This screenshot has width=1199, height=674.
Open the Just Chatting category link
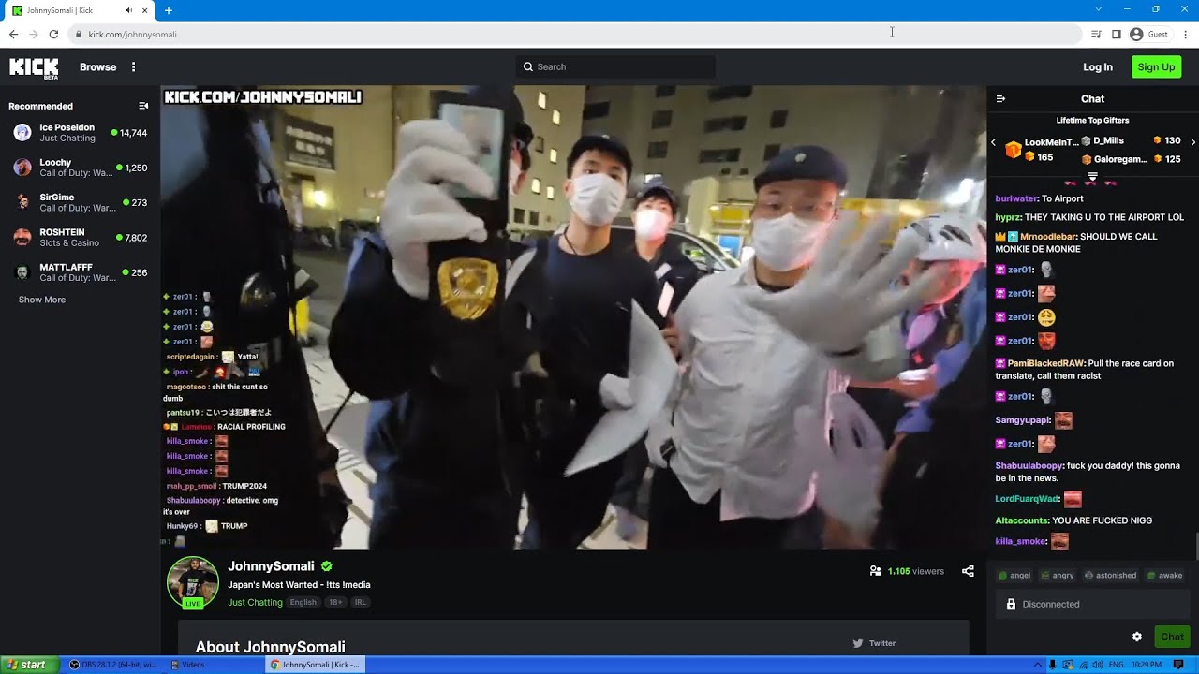coord(255,602)
